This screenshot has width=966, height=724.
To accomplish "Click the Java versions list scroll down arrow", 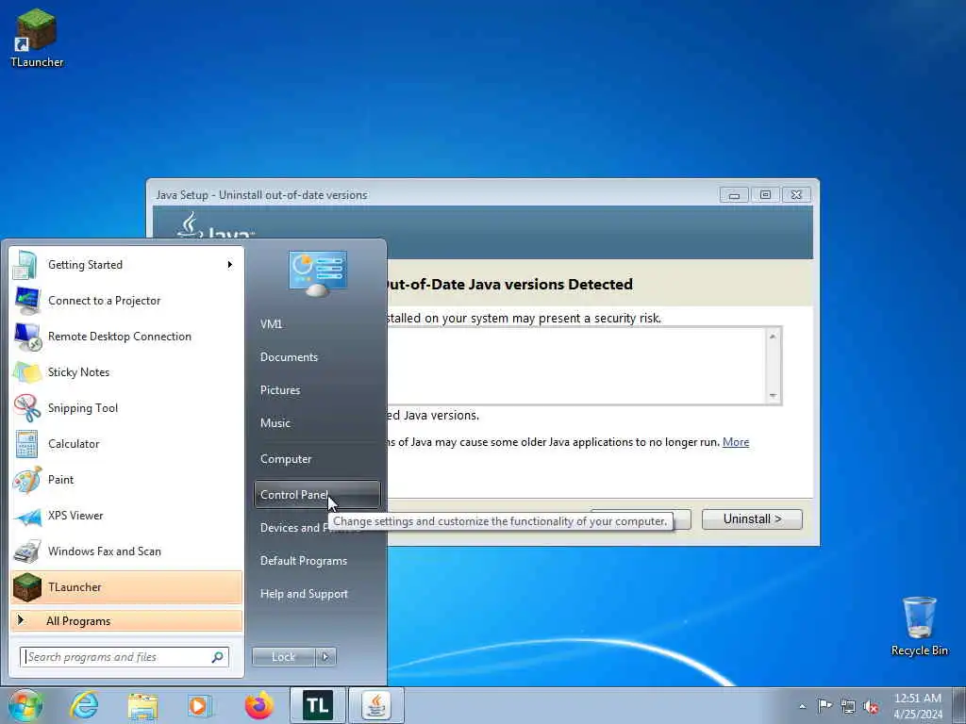I will pyautogui.click(x=773, y=396).
